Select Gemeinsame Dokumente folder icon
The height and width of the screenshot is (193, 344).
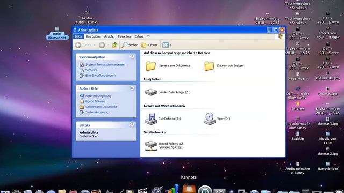[150, 66]
